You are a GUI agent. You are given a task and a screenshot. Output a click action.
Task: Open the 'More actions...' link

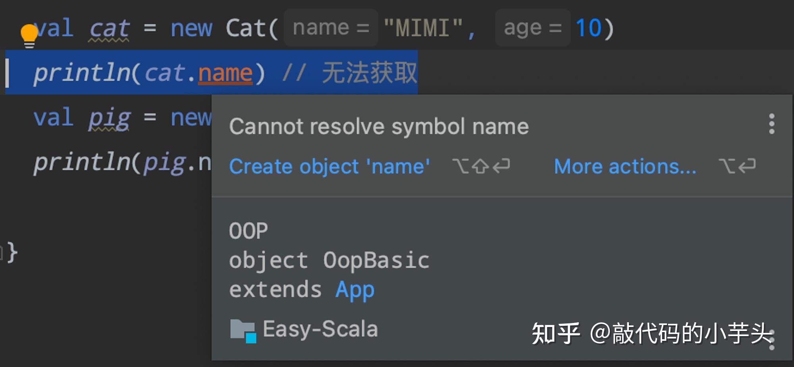pos(625,166)
